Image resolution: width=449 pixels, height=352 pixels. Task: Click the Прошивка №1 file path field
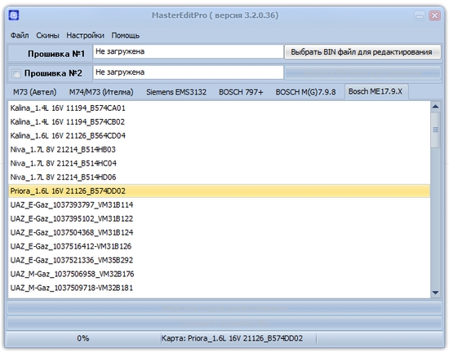[x=188, y=51]
